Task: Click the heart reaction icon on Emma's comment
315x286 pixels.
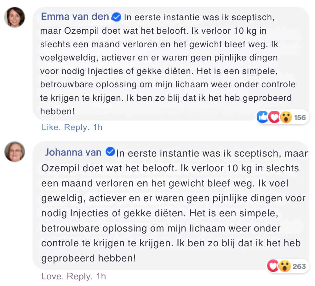Action: (274, 117)
